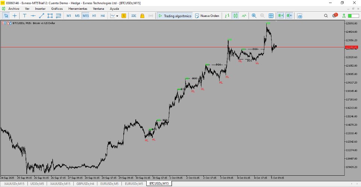Open the IDE editor button
Screen dimensions: 361x187
tap(134, 16)
